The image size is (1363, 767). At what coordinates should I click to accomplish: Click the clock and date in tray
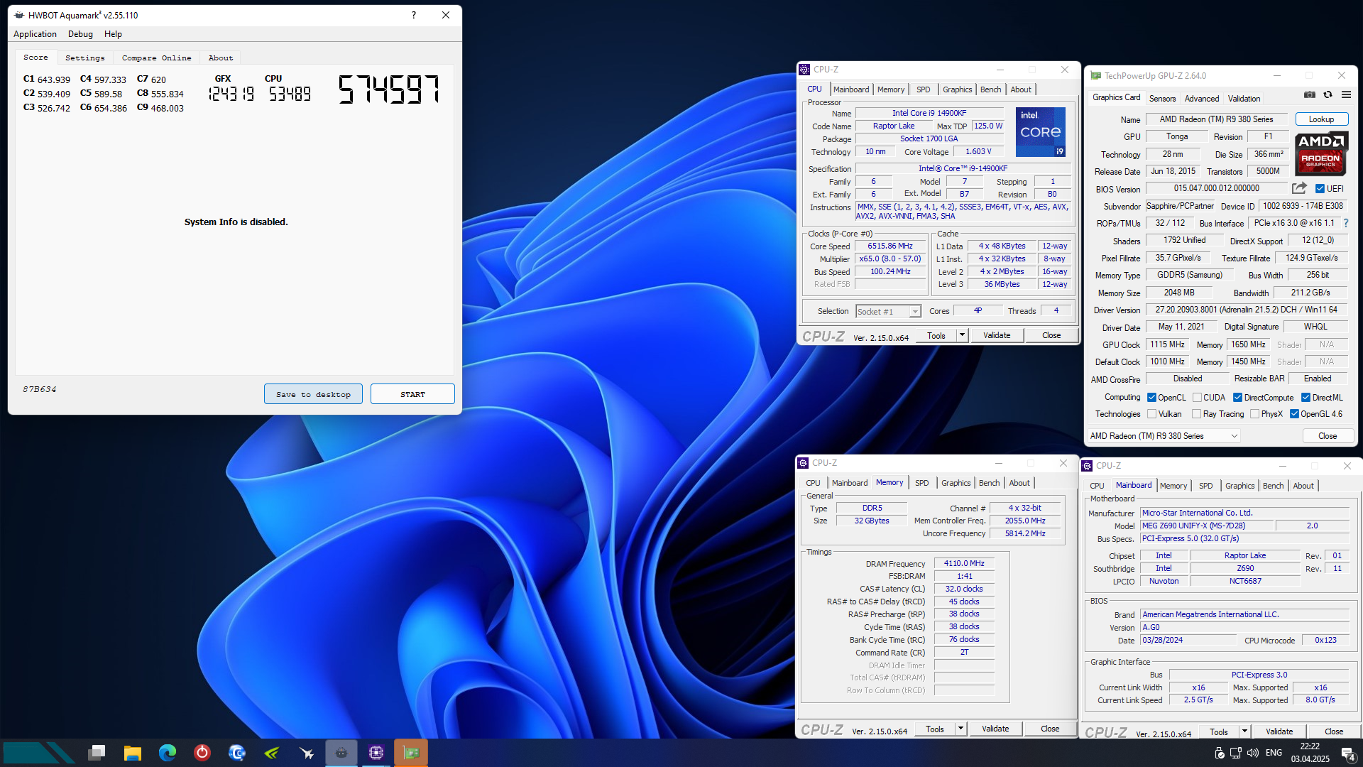pos(1310,753)
